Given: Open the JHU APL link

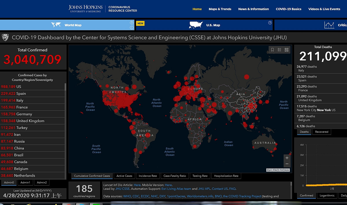Looking at the screenshot, I should pyautogui.click(x=204, y=189).
